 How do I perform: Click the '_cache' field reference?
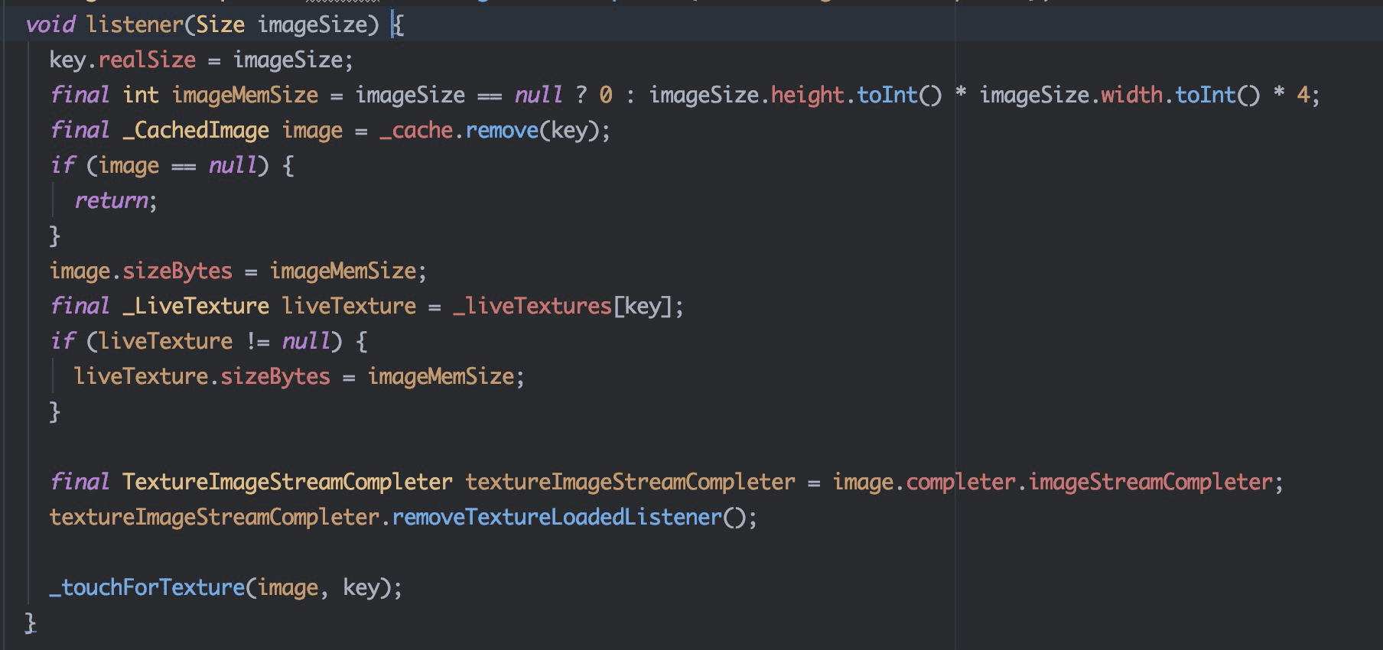coord(416,130)
